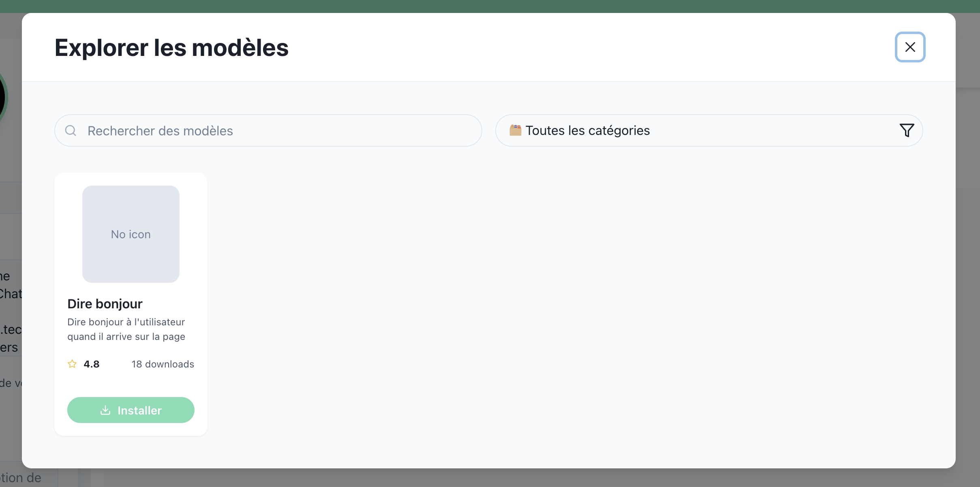Click the template description text
Screen dimensions: 980x487
(x=126, y=329)
